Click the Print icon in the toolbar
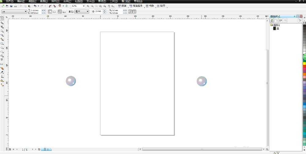 pyautogui.click(x=16, y=6)
